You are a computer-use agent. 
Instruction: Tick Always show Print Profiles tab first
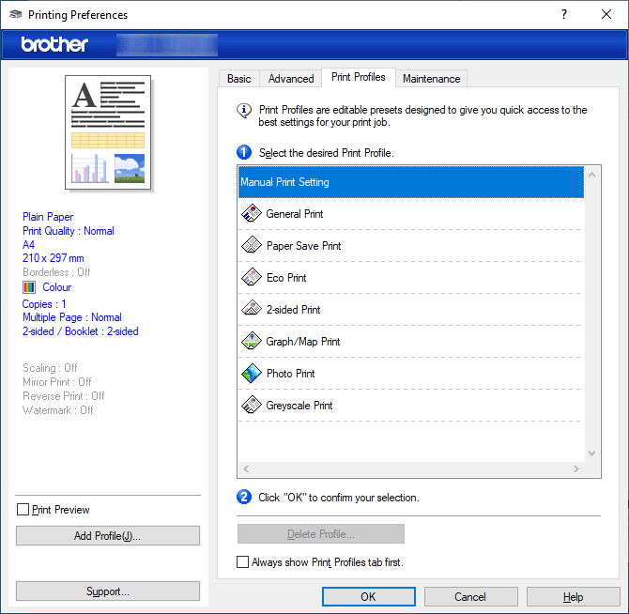[x=243, y=562]
